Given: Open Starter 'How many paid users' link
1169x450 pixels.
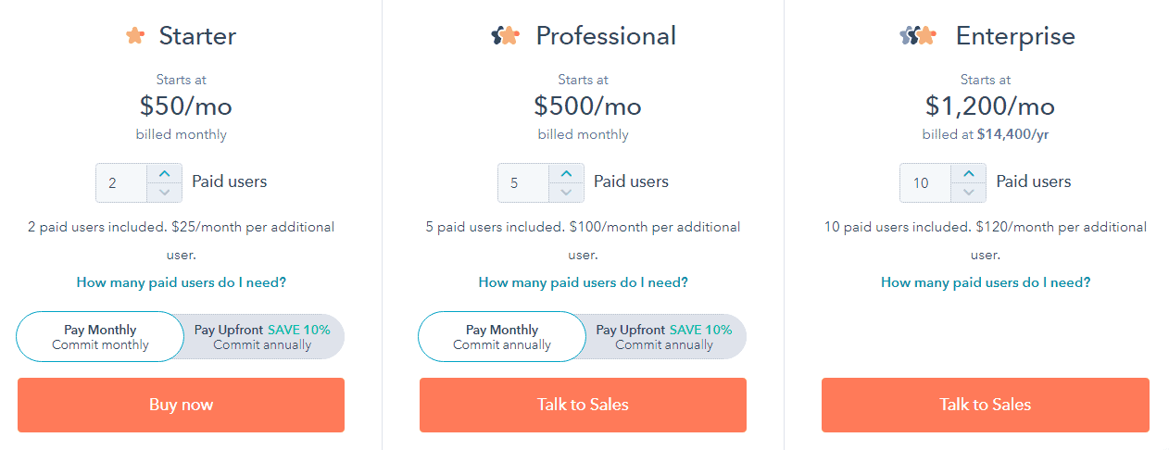Looking at the screenshot, I should (181, 282).
